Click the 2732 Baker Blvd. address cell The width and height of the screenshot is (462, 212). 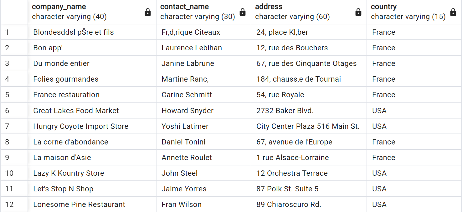[x=309, y=110]
